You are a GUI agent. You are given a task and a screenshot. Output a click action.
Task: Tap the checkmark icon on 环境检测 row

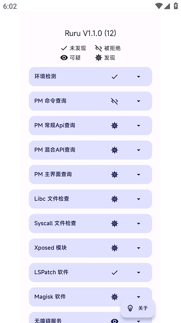115,77
